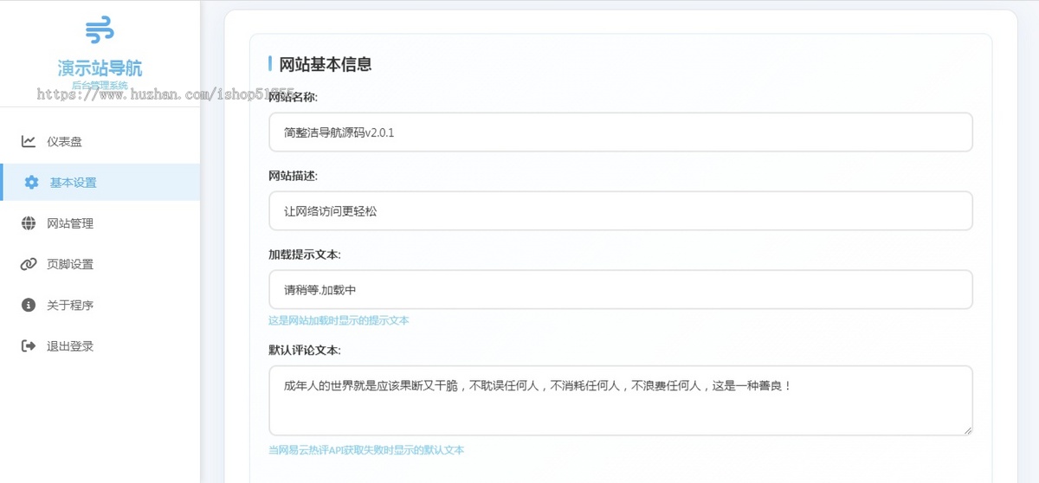Click the 网站描述: label
The image size is (1039, 483).
click(293, 176)
